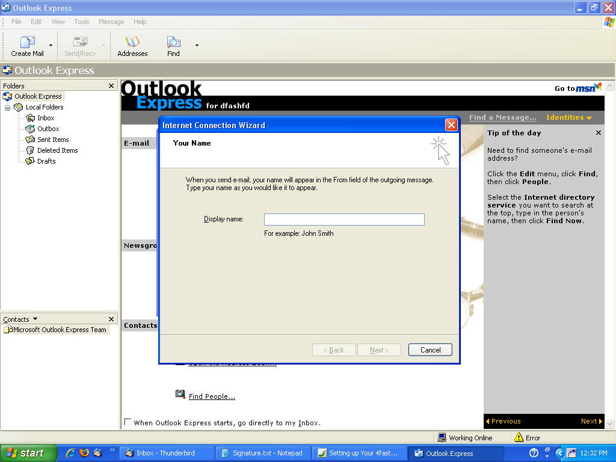Open the Message menu

click(x=111, y=22)
